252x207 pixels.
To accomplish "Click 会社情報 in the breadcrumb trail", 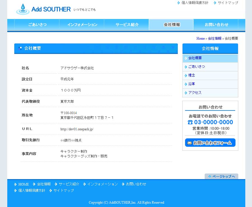I will (x=214, y=38).
